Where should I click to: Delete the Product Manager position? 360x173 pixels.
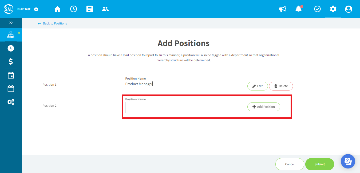point(281,86)
